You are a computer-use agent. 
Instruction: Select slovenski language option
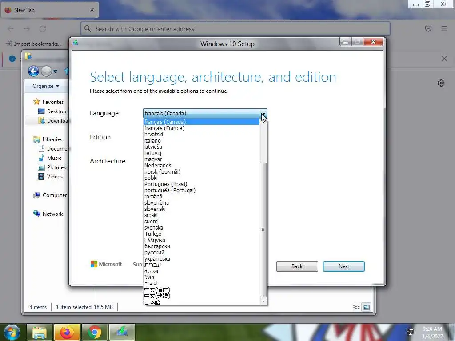tap(202, 209)
